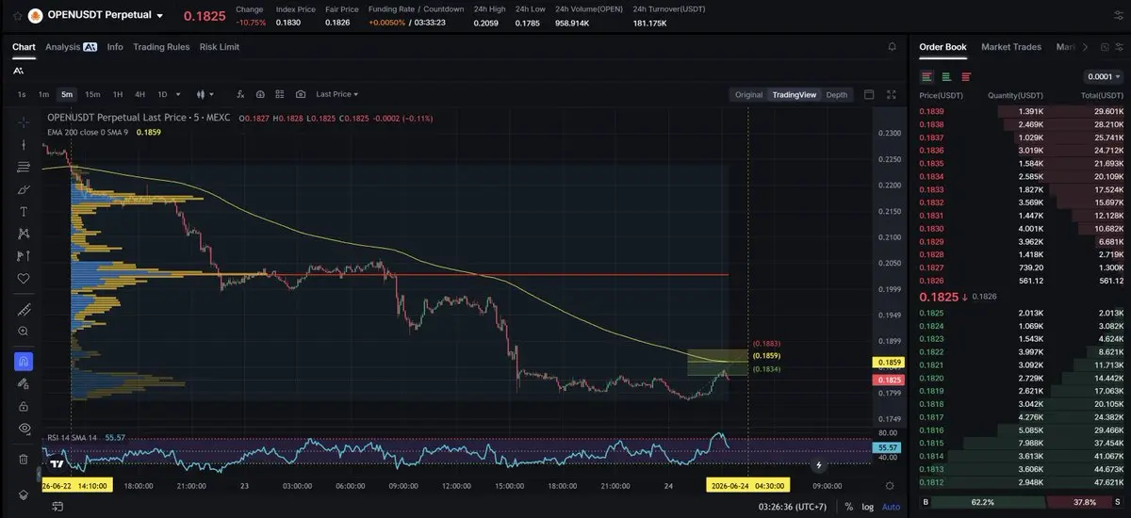This screenshot has height=518, width=1131.
Task: Toggle drawings visibility eye icon
Action: coord(24,428)
